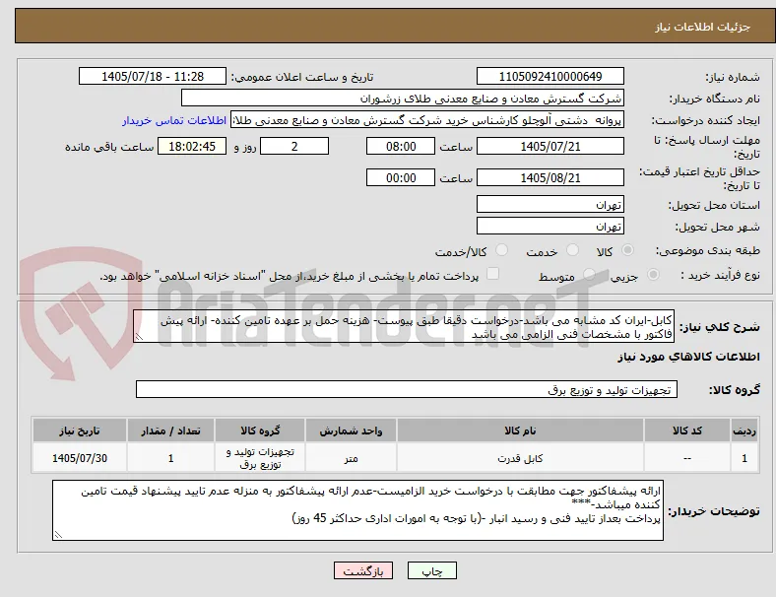This screenshot has height=597, width=776.
Task: Click the deadline hour field 08:00
Action: pos(401,146)
